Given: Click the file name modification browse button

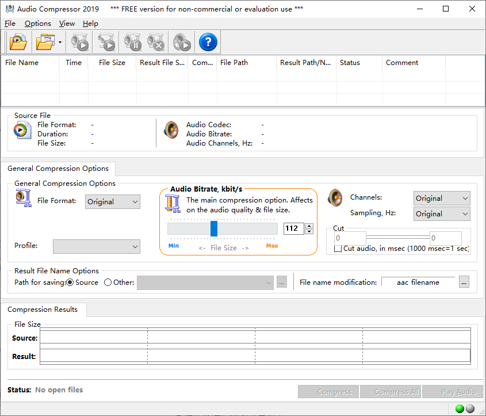Looking at the screenshot, I should [464, 282].
